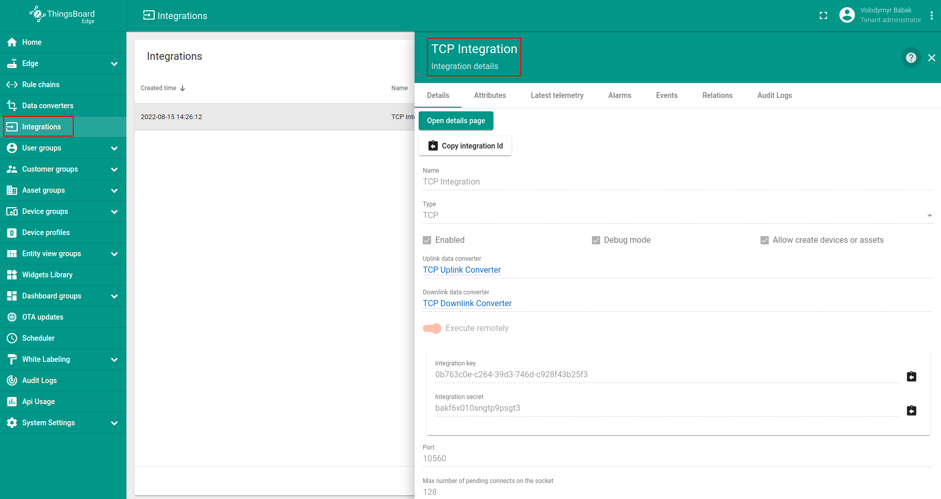
Task: Switch the Execute remotely toggle
Action: 432,328
